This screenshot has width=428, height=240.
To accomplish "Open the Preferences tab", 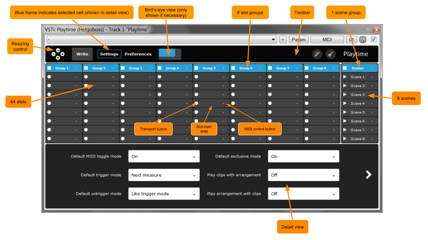I will click(x=138, y=54).
